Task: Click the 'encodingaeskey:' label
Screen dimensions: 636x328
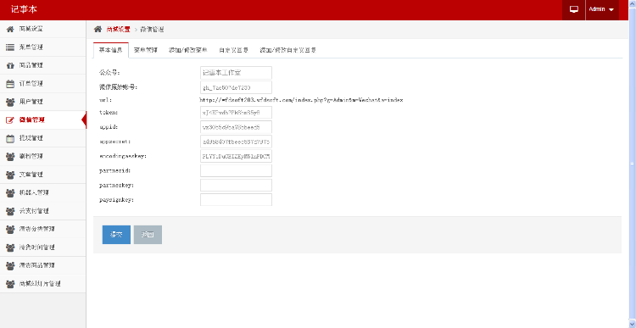Action: click(x=122, y=156)
